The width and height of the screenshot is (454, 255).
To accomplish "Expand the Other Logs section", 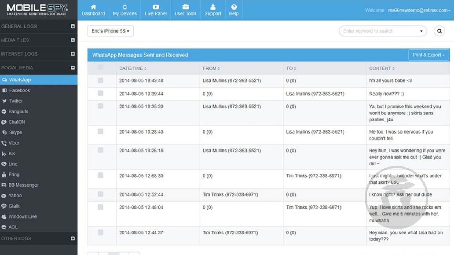I will [73, 238].
